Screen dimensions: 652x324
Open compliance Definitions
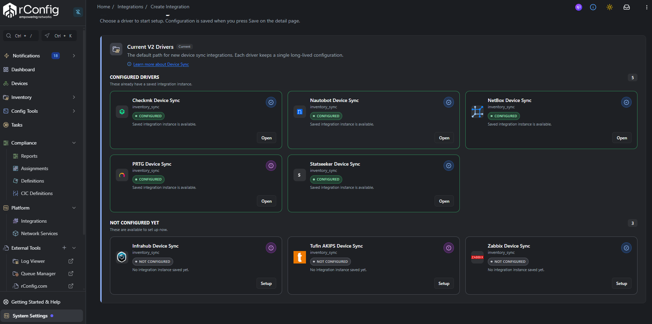click(x=32, y=181)
